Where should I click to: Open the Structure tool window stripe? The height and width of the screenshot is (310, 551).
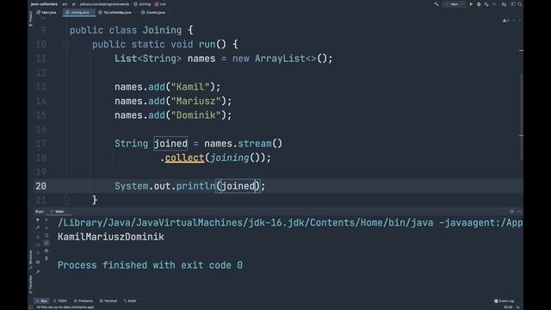point(31,259)
